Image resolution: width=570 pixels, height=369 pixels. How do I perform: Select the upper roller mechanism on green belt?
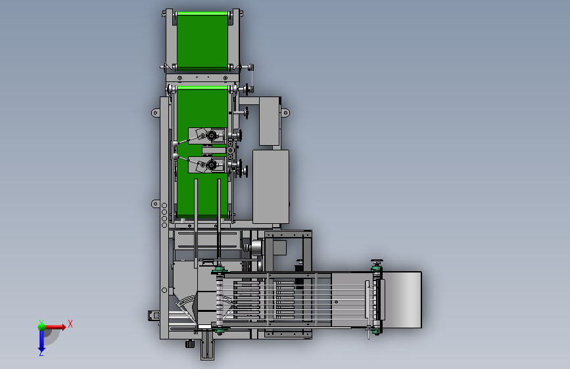click(208, 136)
